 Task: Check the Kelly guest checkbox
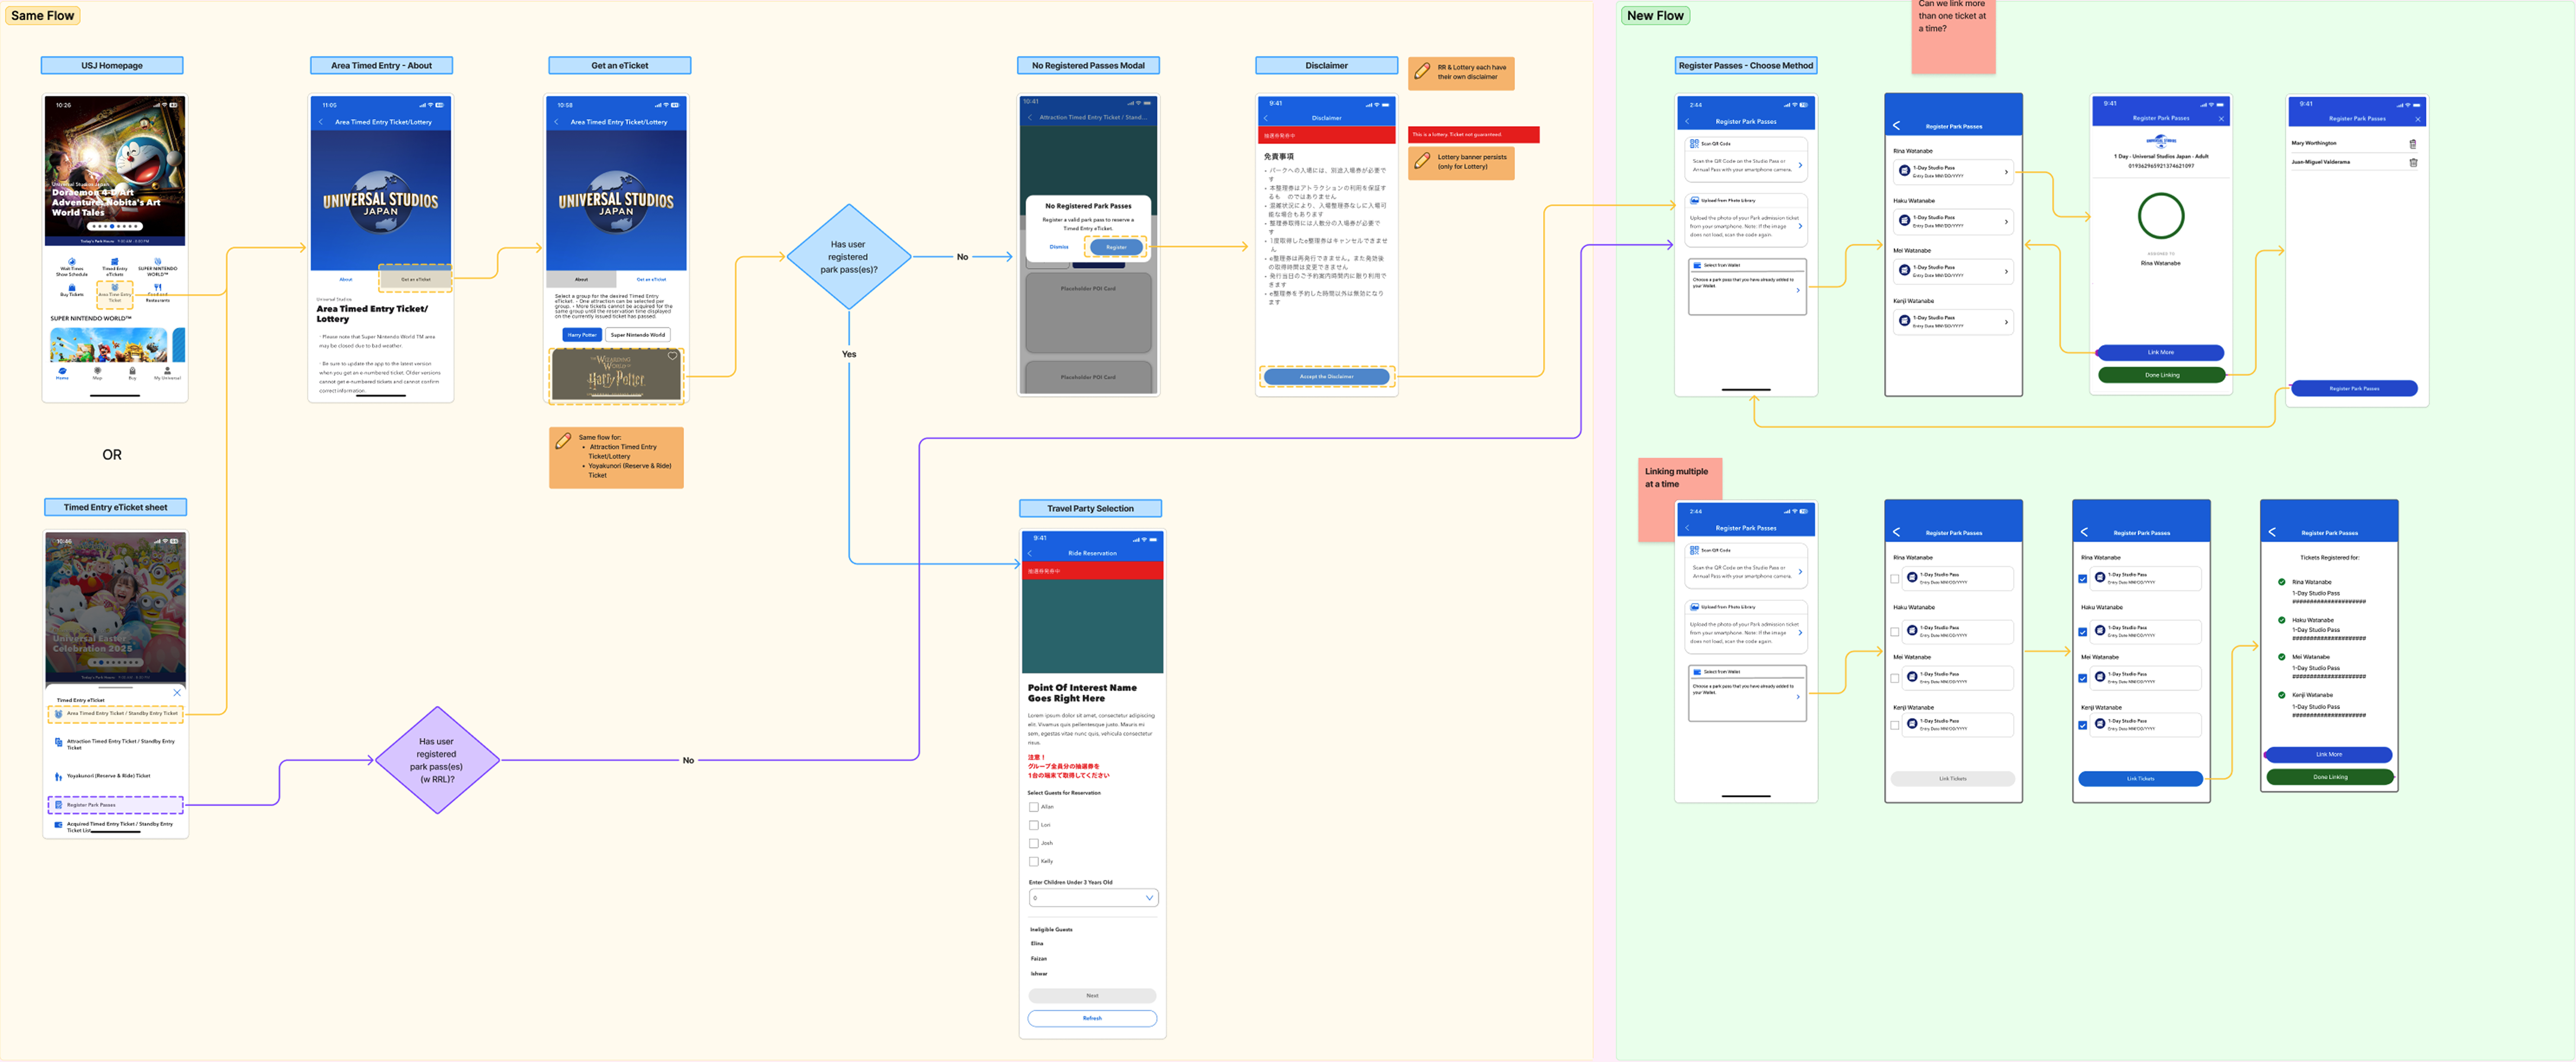coord(1034,861)
